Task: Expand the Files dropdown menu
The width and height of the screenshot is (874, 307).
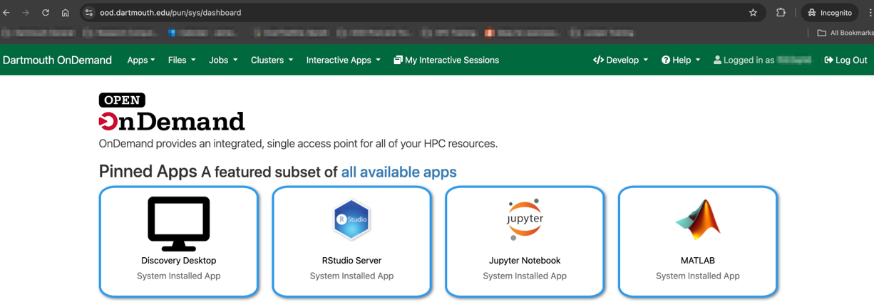Action: (x=182, y=60)
